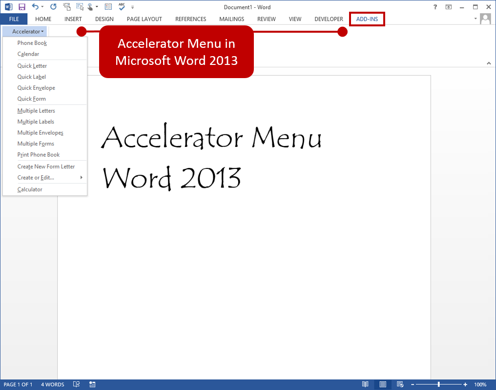Viewport: 496px width, 390px height.
Task: Click the user account picture icon
Action: 485,19
